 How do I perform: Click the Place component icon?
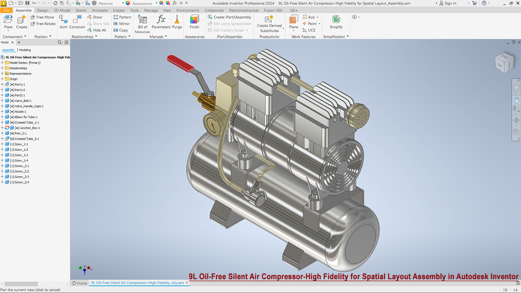8,22
